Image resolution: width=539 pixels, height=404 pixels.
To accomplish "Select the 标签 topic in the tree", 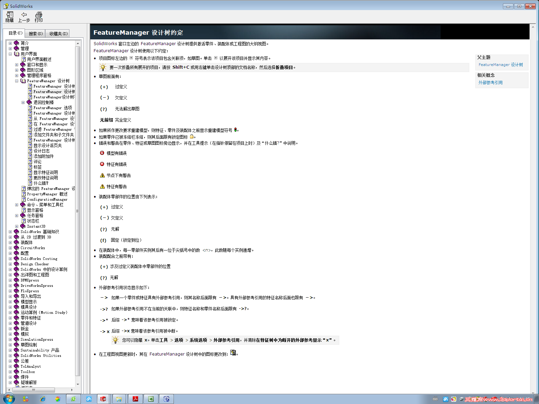I will [x=37, y=167].
